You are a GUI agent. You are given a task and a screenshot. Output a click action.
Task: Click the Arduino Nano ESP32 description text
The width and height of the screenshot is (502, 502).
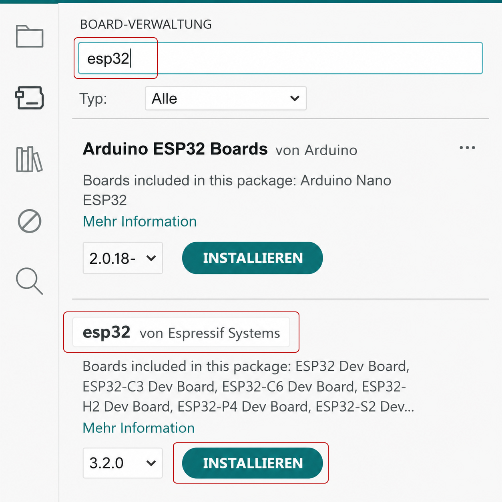click(x=237, y=190)
